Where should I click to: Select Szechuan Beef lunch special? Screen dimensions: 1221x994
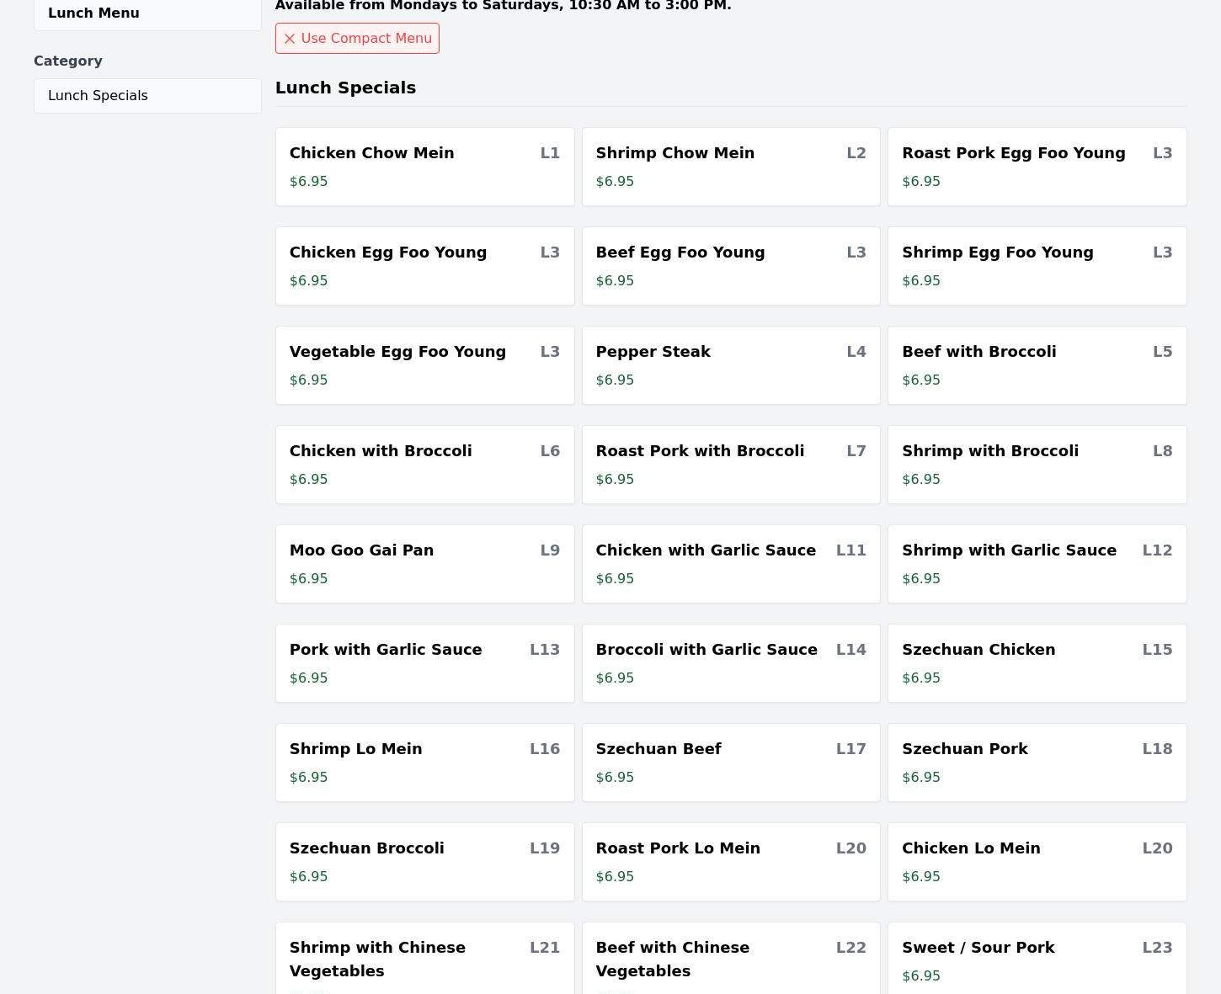click(x=730, y=763)
